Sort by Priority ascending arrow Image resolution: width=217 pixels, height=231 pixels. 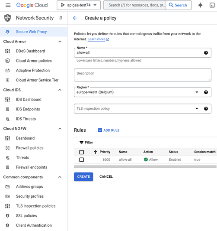point(96,152)
